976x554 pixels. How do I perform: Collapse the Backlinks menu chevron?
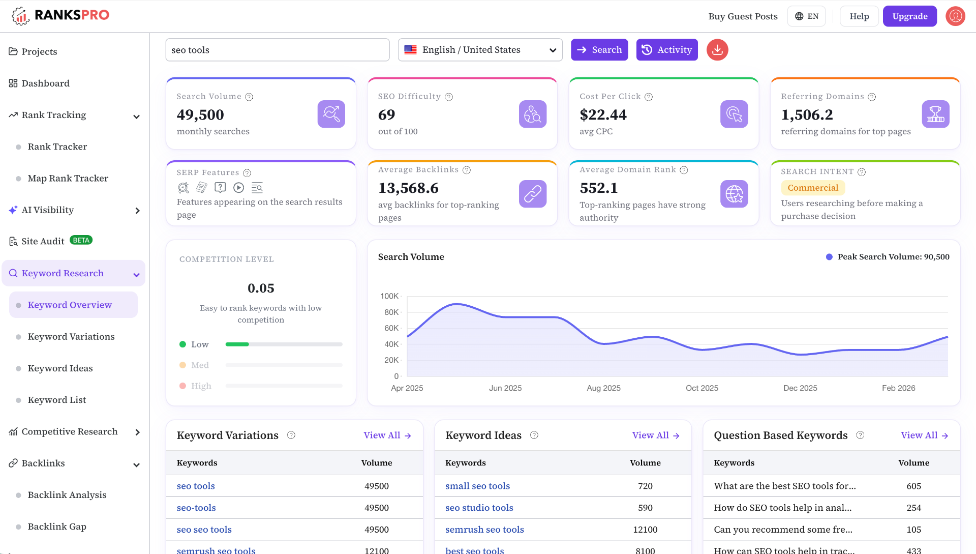[x=136, y=465]
